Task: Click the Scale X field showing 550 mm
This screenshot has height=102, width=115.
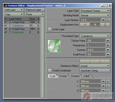Action: coord(90,81)
